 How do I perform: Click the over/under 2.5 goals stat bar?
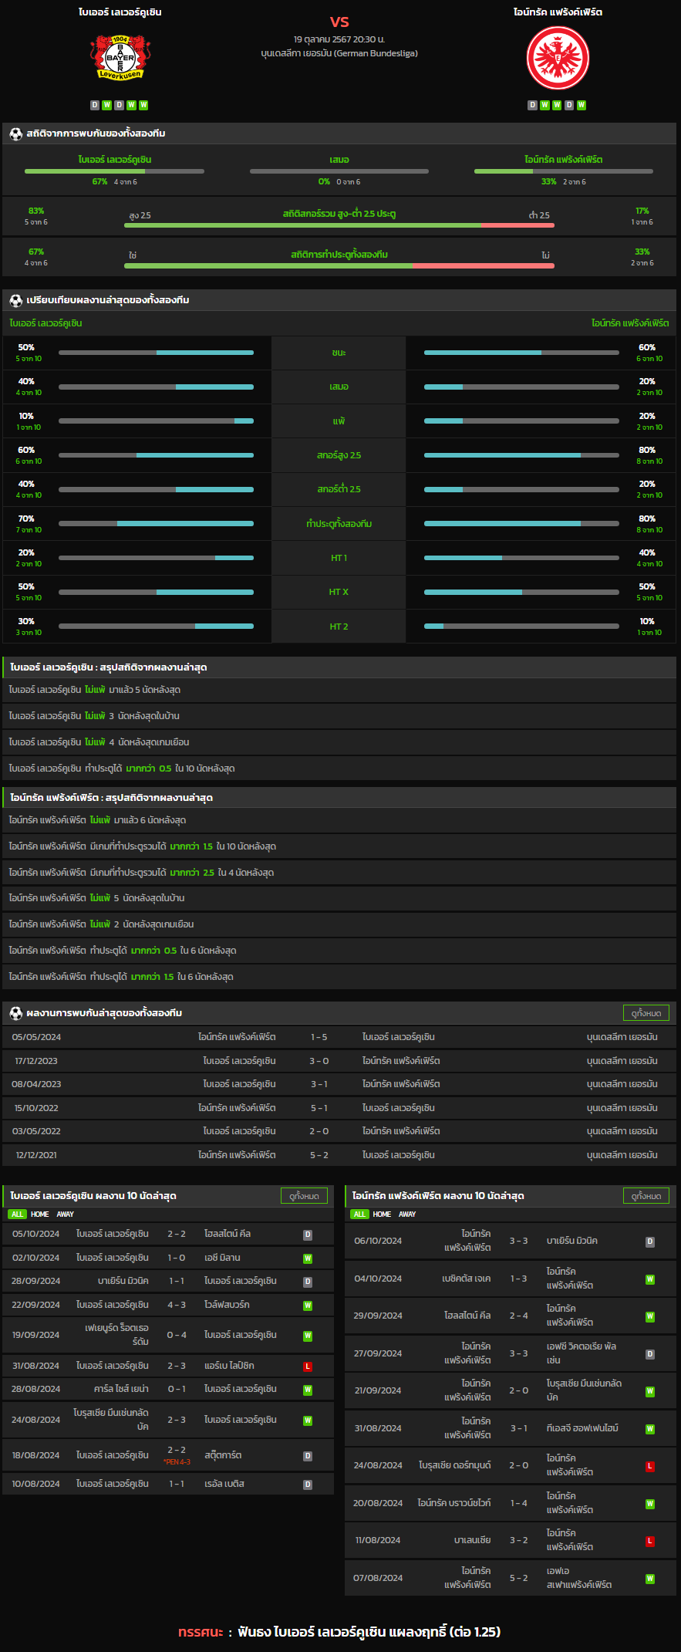pos(339,225)
